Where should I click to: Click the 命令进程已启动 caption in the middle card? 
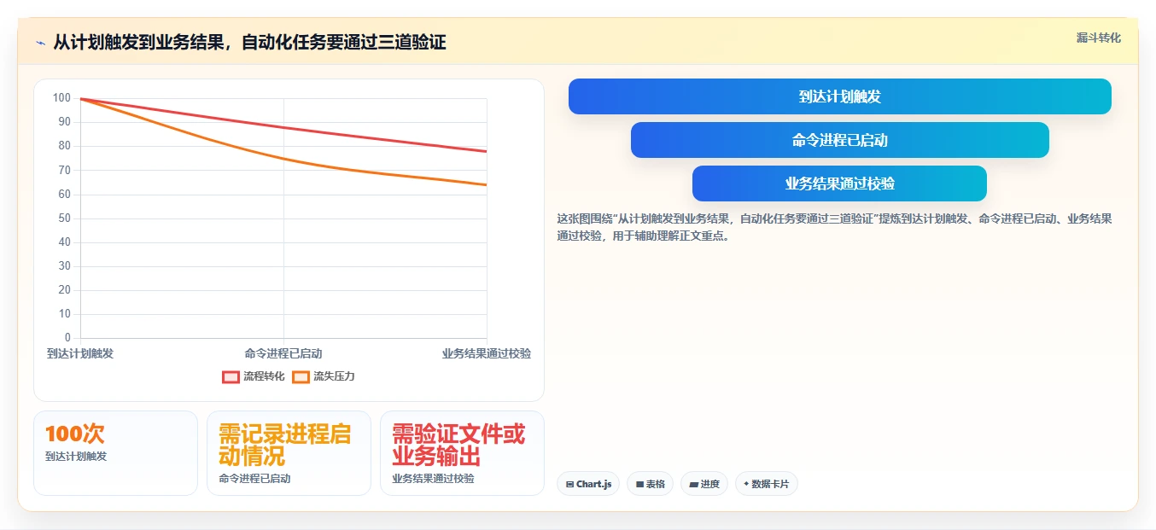click(x=254, y=479)
